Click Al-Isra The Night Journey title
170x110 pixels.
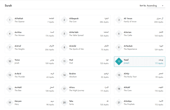pos(77,89)
